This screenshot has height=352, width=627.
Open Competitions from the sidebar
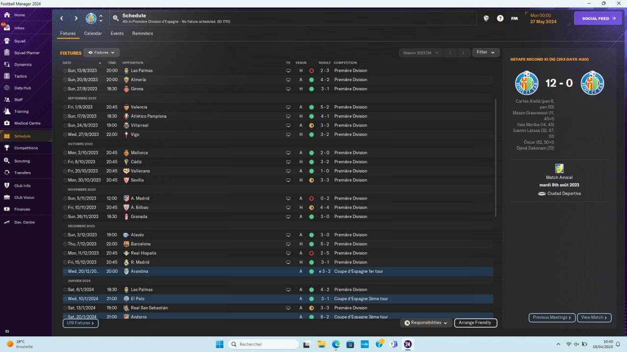[26, 148]
